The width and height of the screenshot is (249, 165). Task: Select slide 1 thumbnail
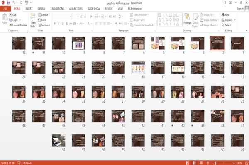click(x=237, y=43)
